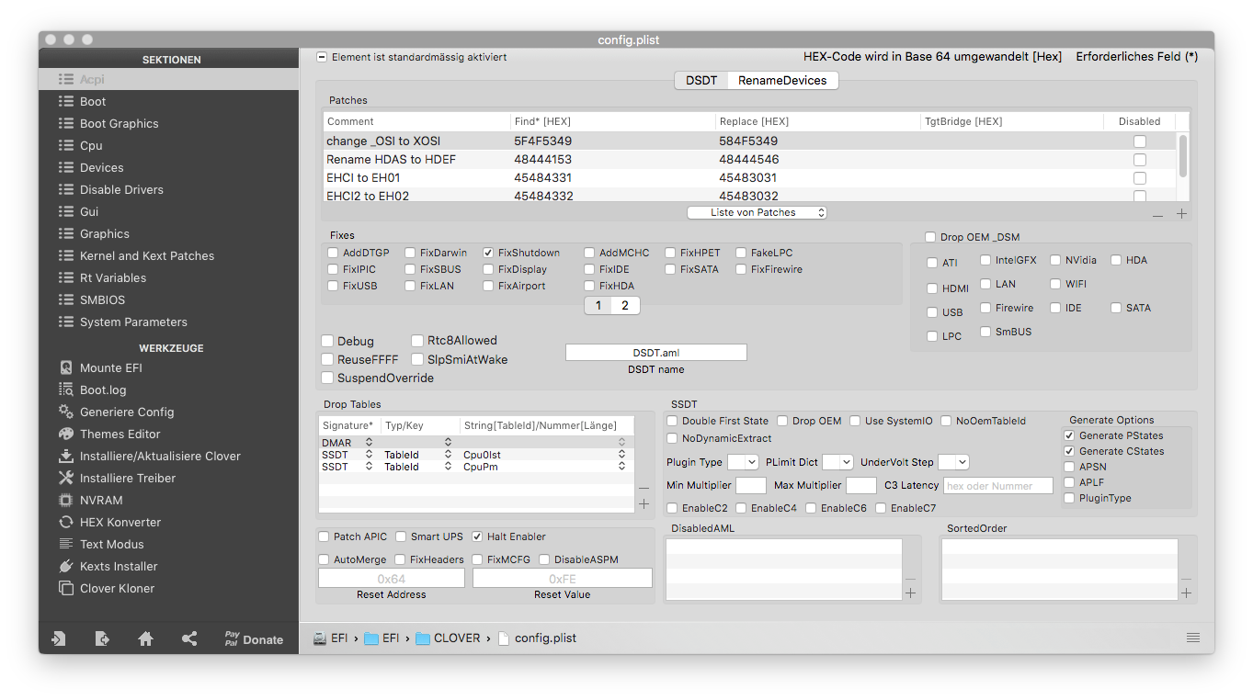This screenshot has width=1253, height=700.
Task: Click the DSDT name input field
Action: point(656,353)
